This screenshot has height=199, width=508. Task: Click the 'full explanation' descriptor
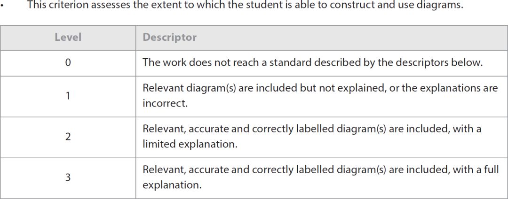(x=321, y=178)
